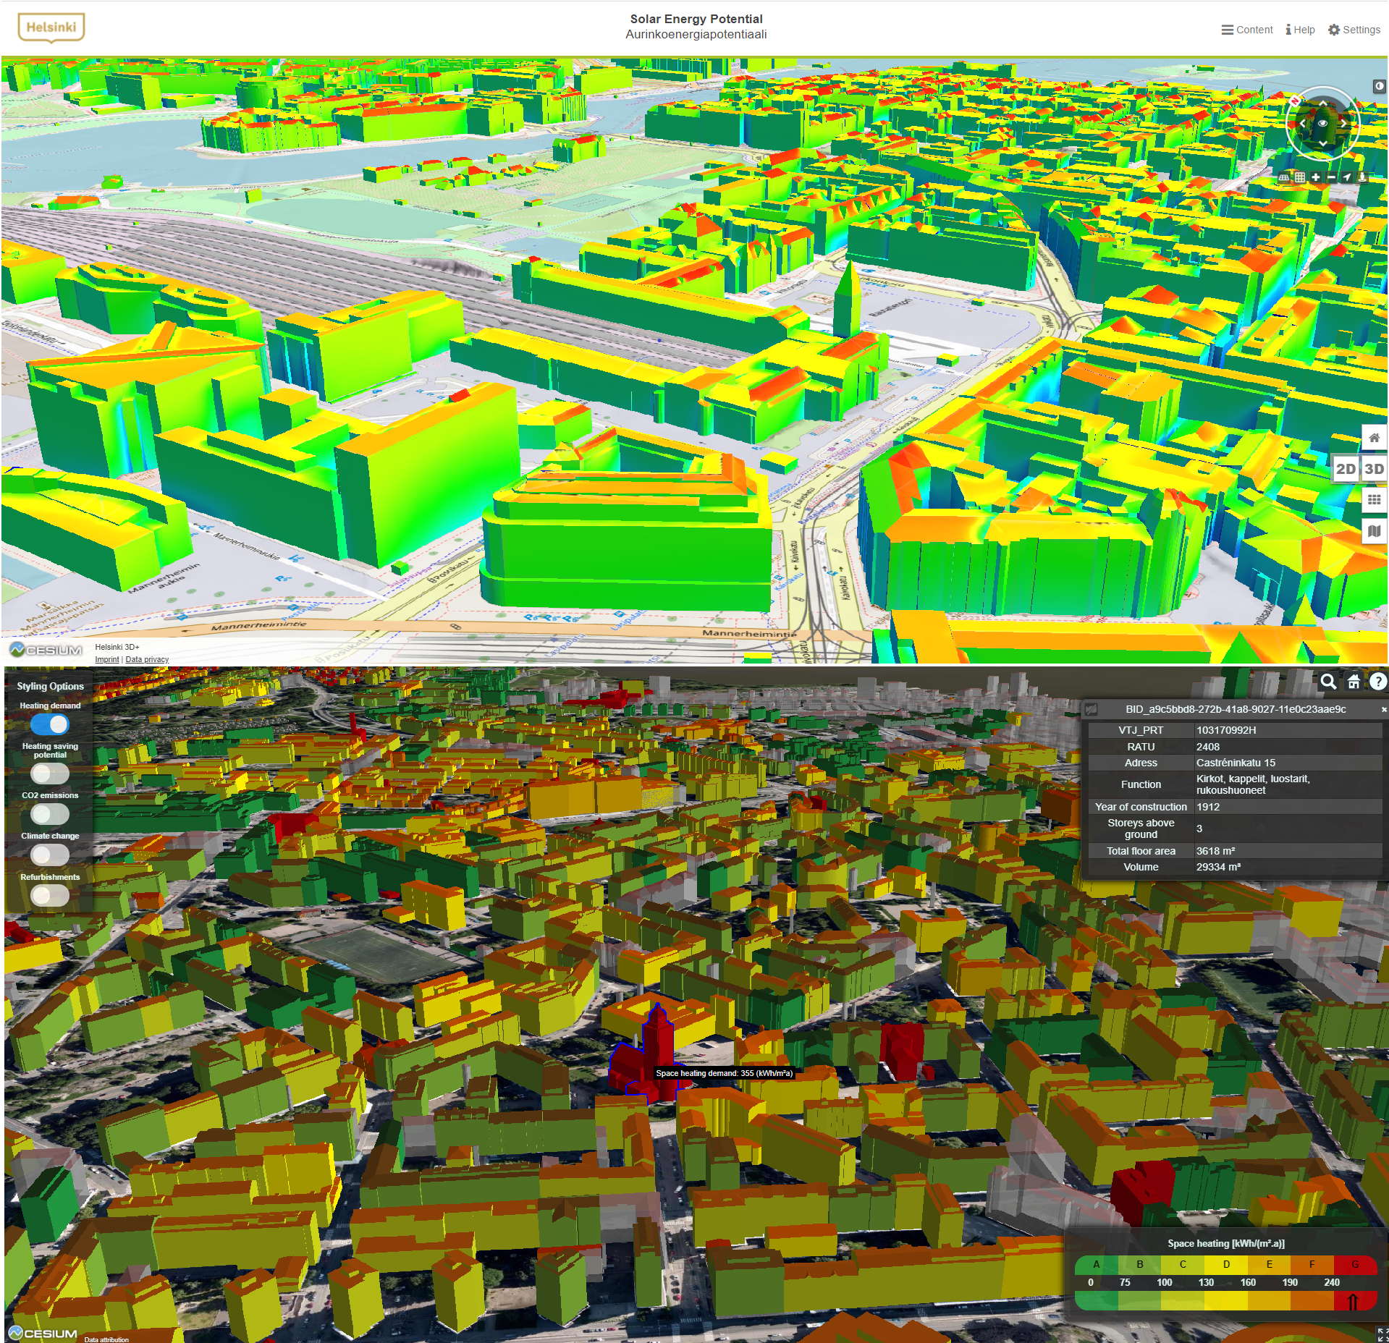Click the red G class legend swatch
The height and width of the screenshot is (1343, 1389).
click(x=1354, y=1265)
